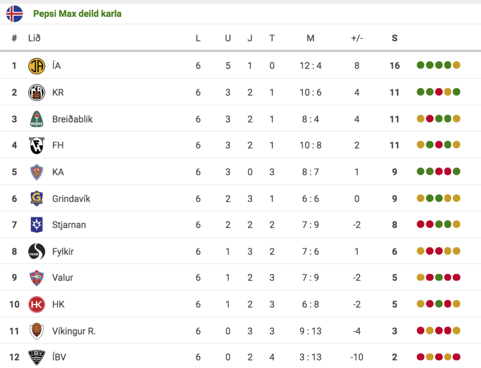
Task: Click the KA club crest
Action: pyautogui.click(x=37, y=172)
